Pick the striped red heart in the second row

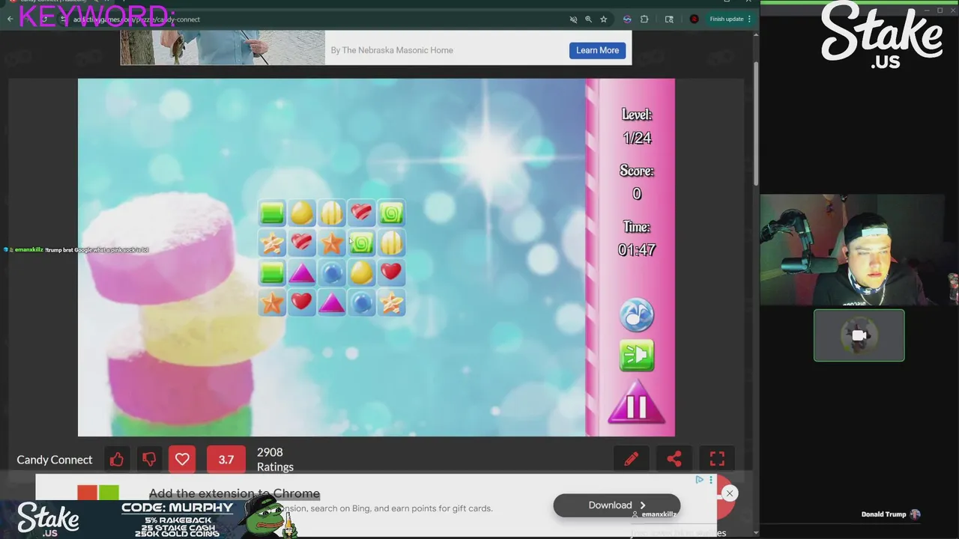click(302, 243)
